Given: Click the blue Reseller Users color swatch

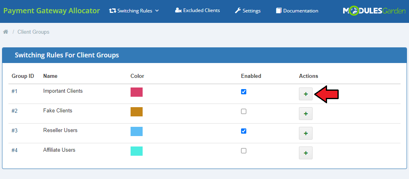Looking at the screenshot, I should point(137,131).
